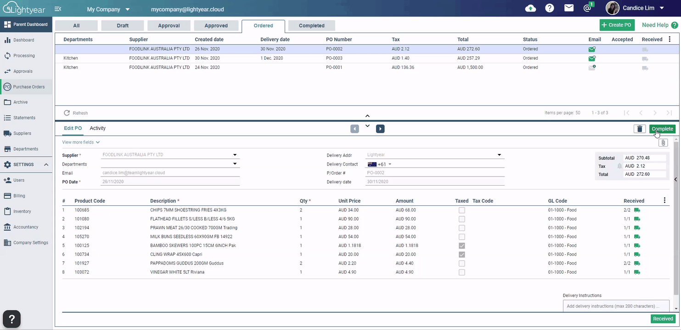Open the help question mark icon in header
Viewport: 681px width, 330px height.
click(549, 8)
